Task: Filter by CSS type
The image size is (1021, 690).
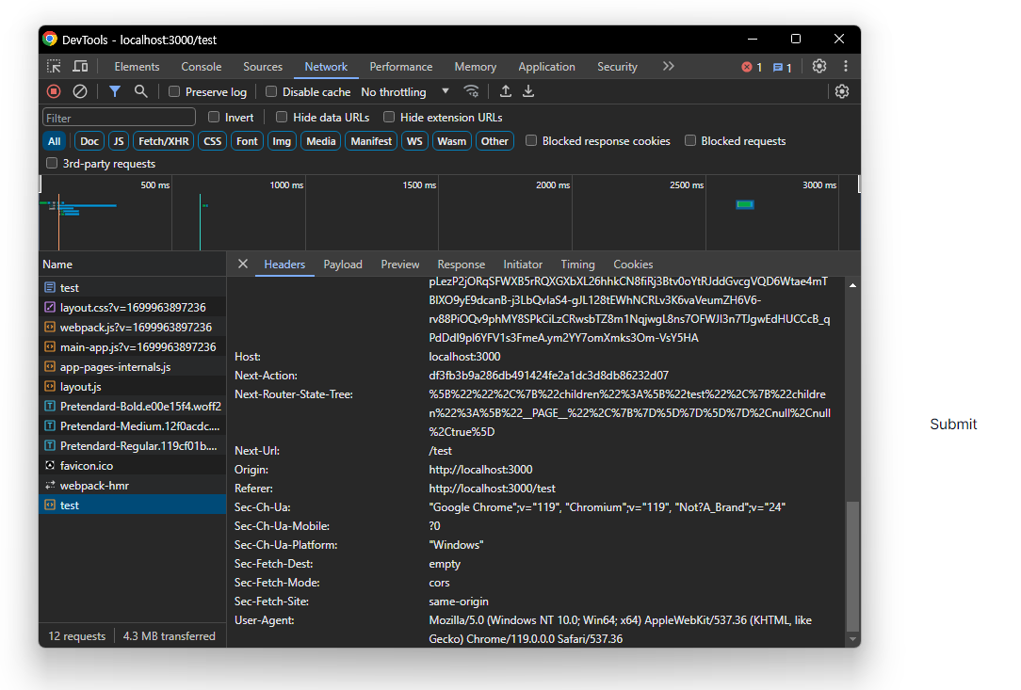Action: point(212,141)
